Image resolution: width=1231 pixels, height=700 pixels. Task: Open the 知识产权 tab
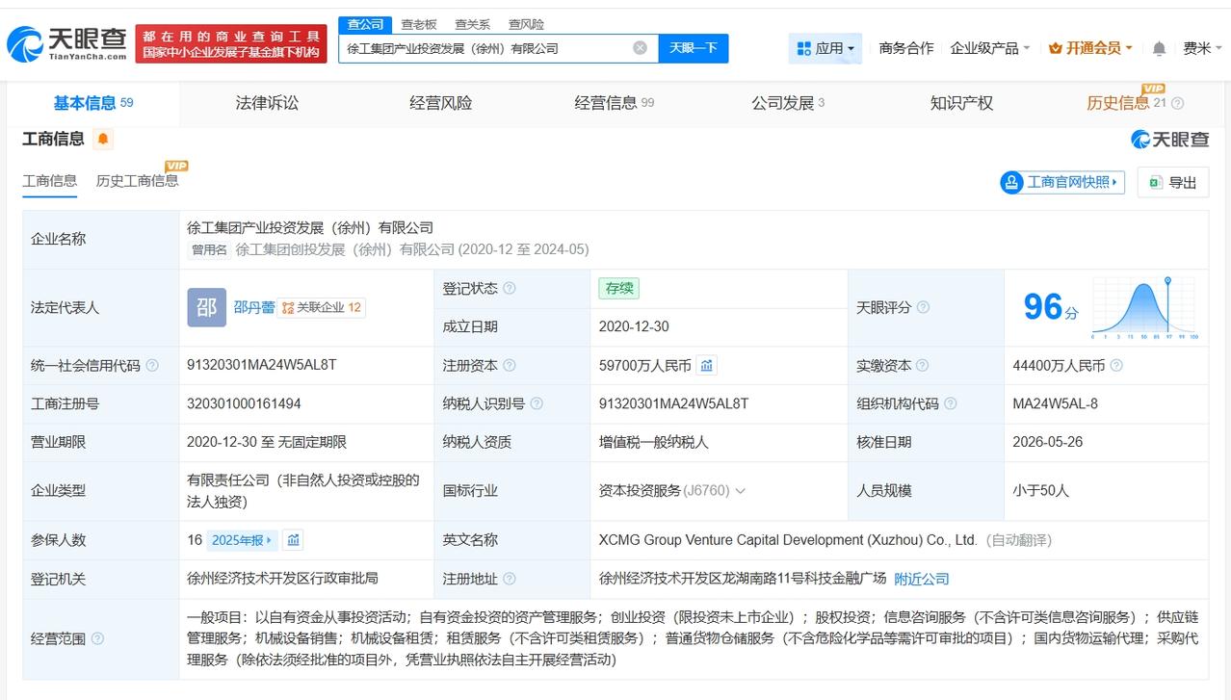click(x=961, y=103)
